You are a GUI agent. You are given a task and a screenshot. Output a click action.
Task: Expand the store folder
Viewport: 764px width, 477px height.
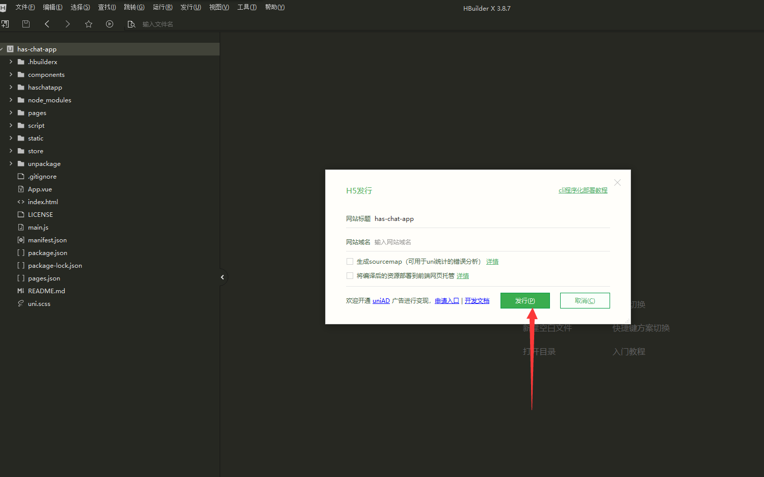tap(11, 151)
